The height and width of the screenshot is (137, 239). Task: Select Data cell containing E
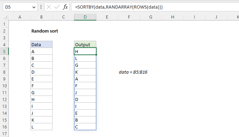point(41,79)
